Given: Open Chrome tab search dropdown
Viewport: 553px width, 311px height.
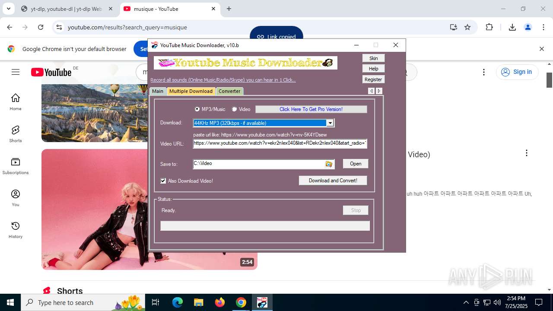Looking at the screenshot, I should 8,9.
